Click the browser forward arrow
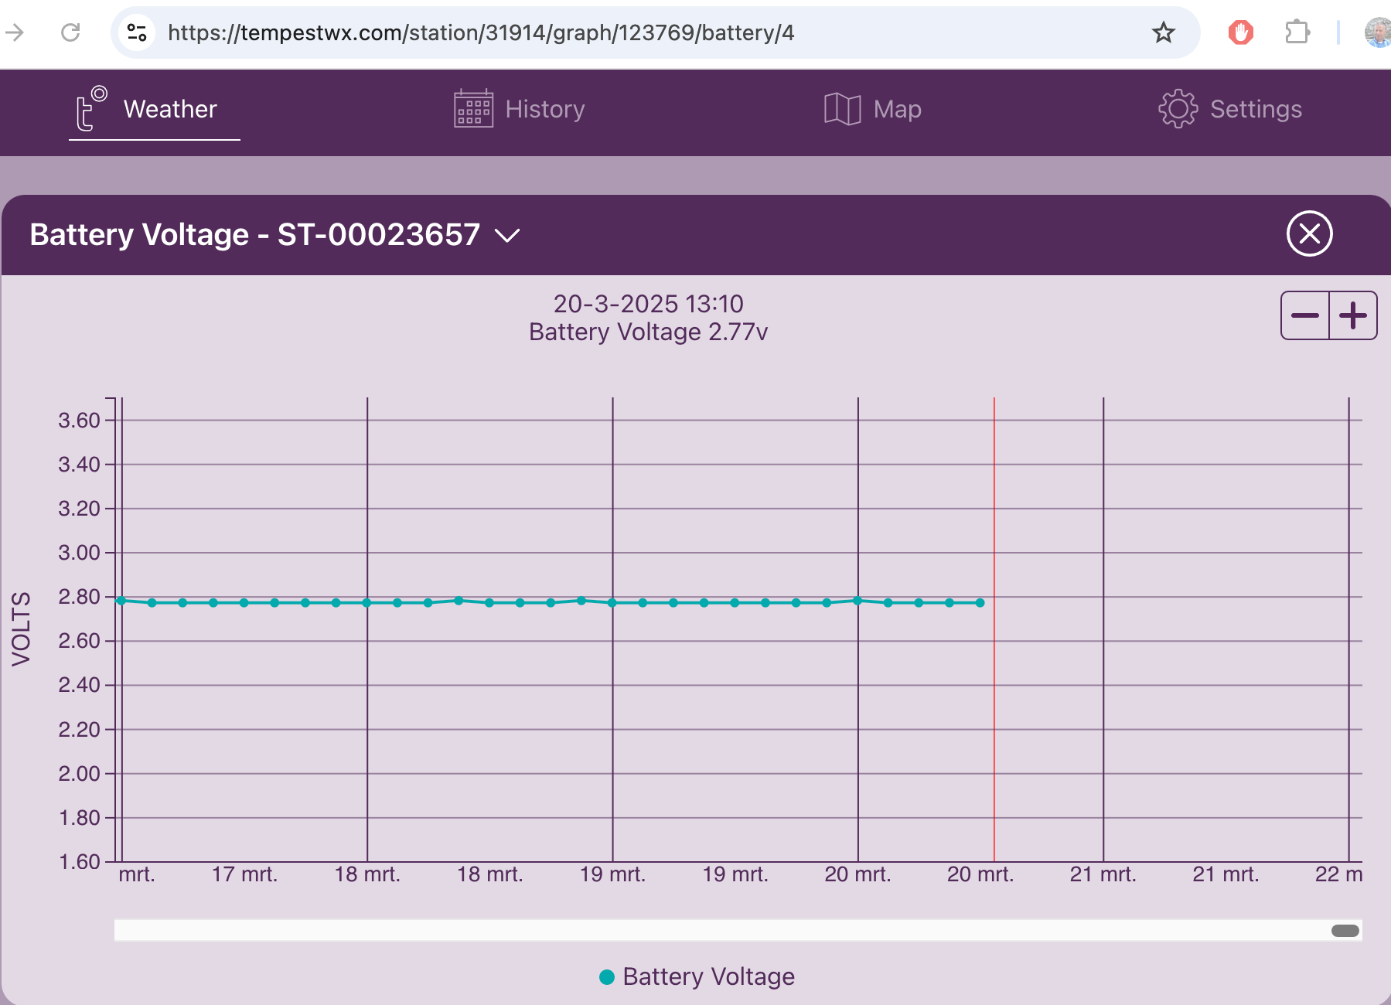Screen dimensions: 1391x1005 tap(15, 32)
